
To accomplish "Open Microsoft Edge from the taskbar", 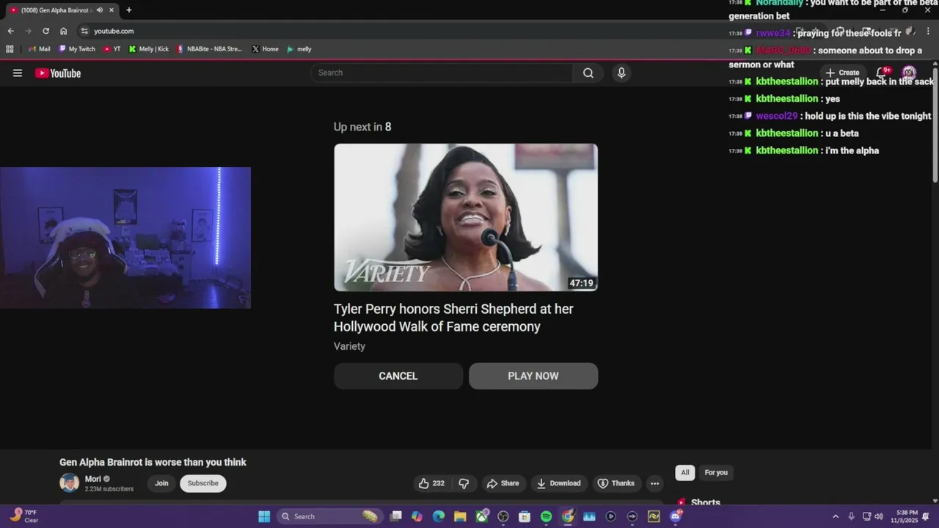I will 439,516.
